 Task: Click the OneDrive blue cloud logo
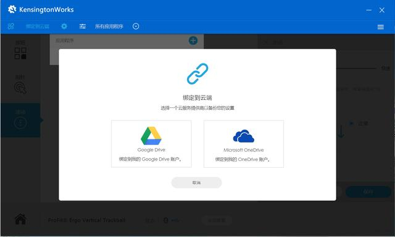[x=244, y=136]
